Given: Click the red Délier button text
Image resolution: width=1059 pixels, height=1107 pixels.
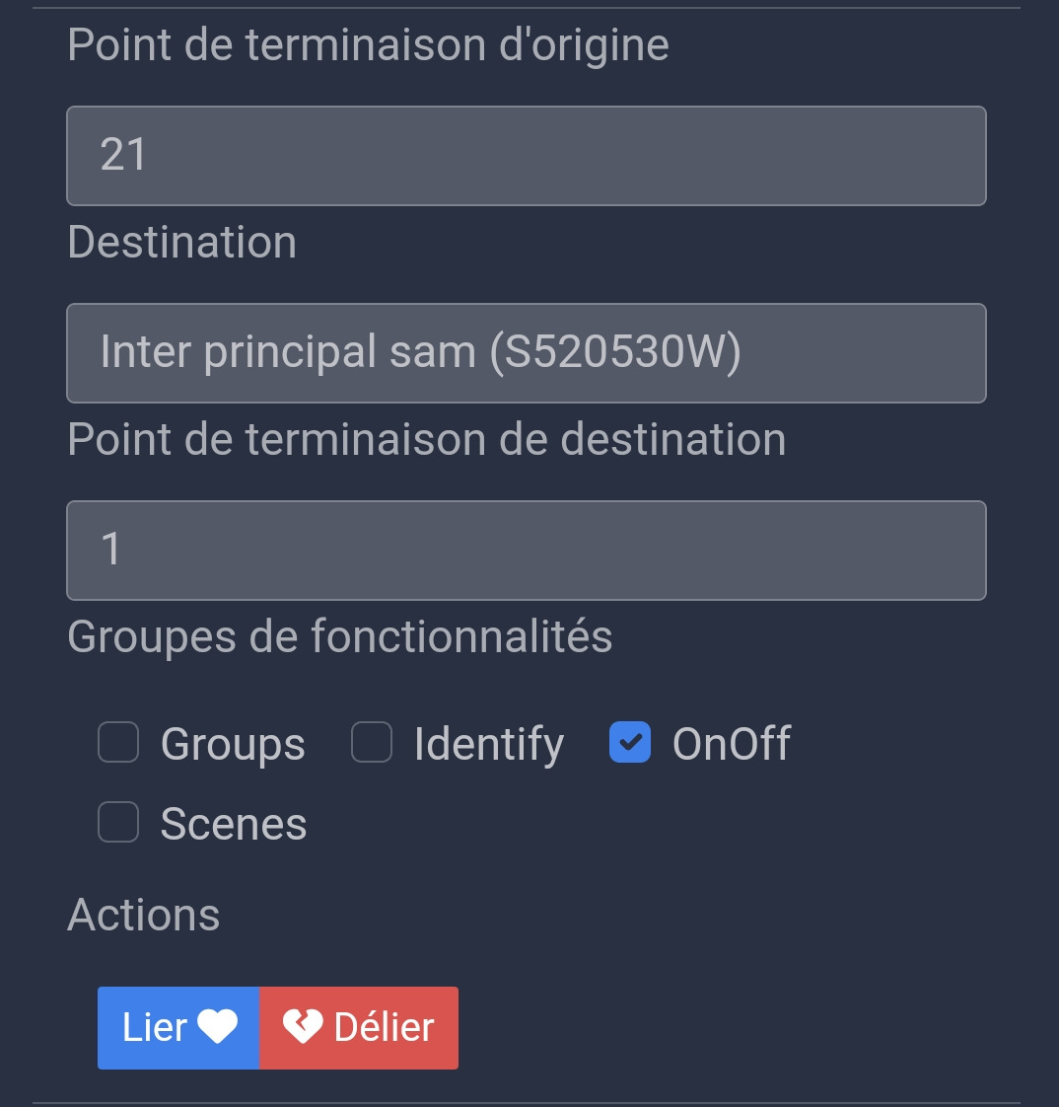Looking at the screenshot, I should pos(384,1027).
